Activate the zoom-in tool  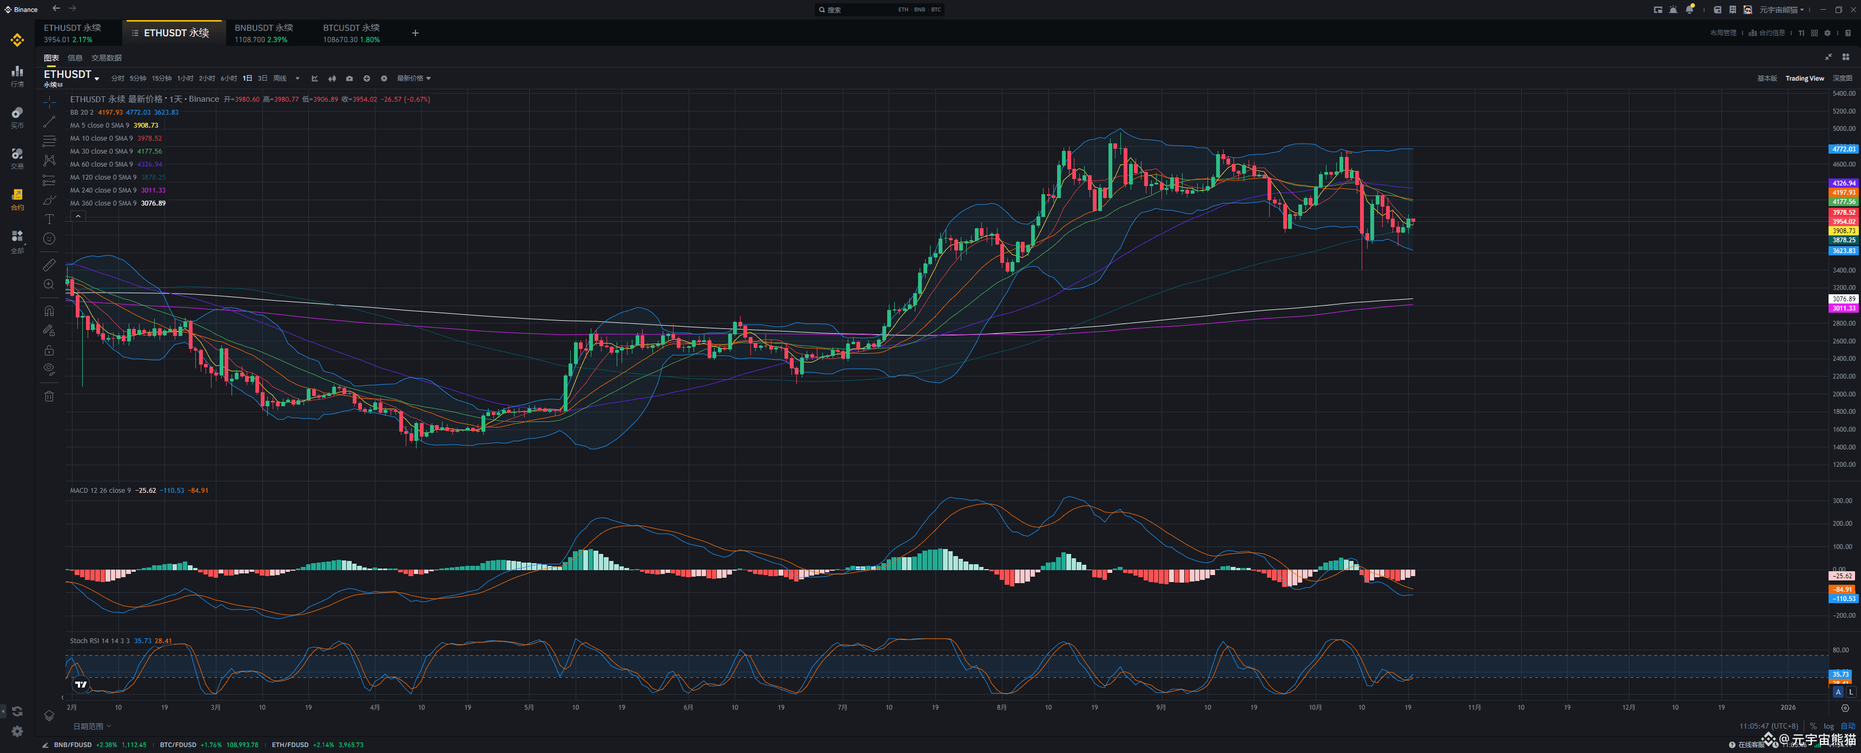coord(49,285)
